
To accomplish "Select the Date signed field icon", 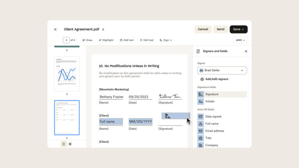I will point(201,117).
